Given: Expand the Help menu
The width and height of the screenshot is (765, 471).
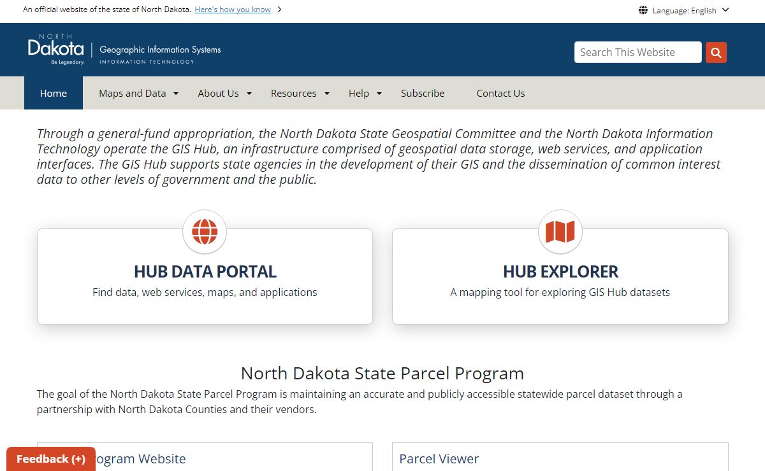Looking at the screenshot, I should point(365,93).
